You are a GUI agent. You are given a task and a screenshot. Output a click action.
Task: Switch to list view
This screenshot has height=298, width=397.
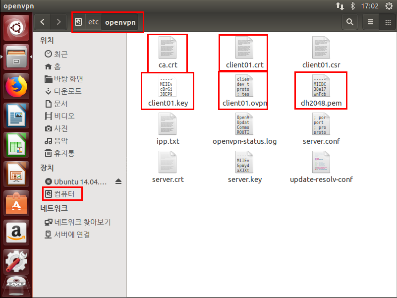tap(371, 22)
